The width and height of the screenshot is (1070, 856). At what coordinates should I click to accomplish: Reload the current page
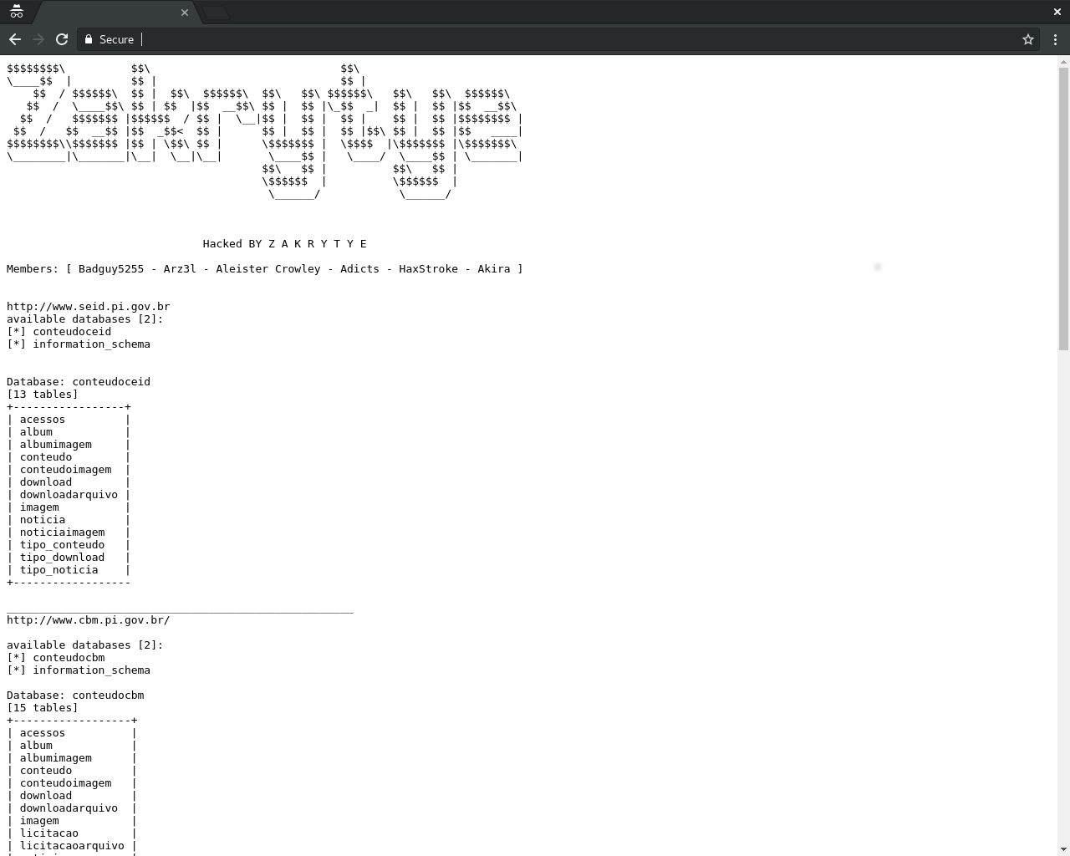(x=62, y=39)
